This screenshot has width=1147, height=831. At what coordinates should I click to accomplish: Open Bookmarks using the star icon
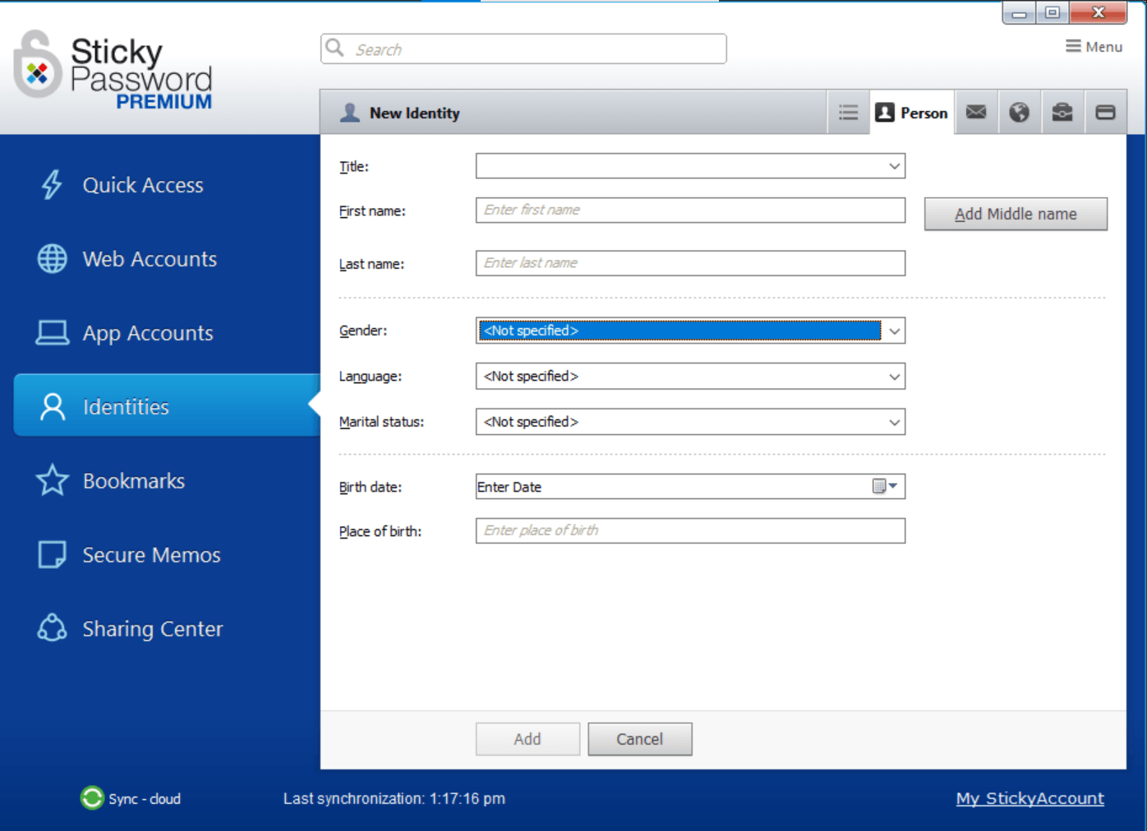click(51, 480)
